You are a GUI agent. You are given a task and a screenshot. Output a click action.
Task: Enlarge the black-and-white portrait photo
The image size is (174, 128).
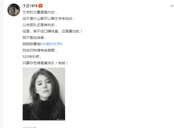pos(44,94)
